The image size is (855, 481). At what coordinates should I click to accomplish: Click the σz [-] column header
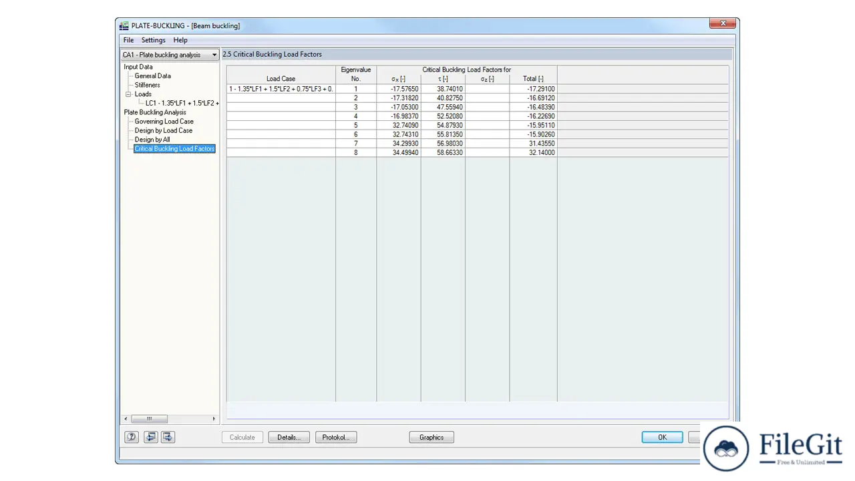[x=487, y=79]
